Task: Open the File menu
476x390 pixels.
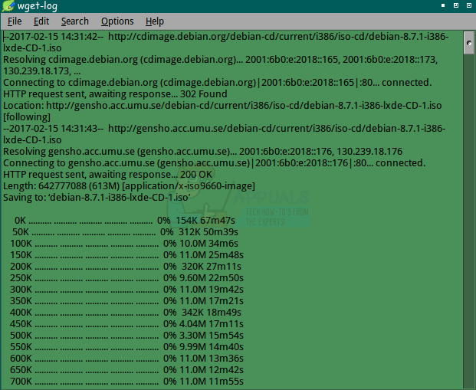Action: [x=15, y=21]
